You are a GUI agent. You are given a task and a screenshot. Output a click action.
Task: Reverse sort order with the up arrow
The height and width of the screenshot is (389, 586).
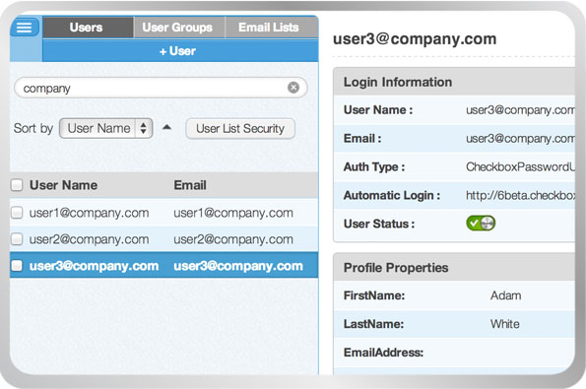(167, 127)
